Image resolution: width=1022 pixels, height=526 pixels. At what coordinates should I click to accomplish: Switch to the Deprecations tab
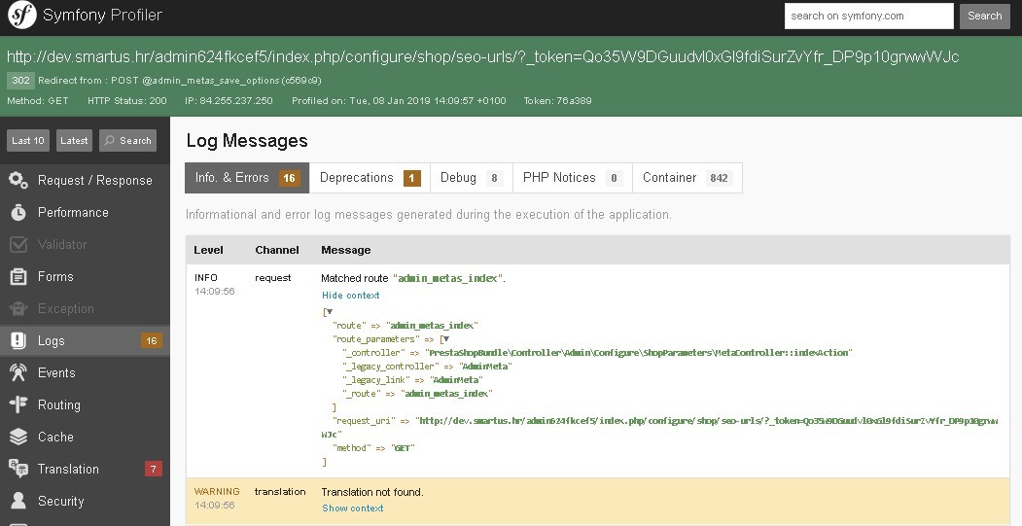(370, 178)
